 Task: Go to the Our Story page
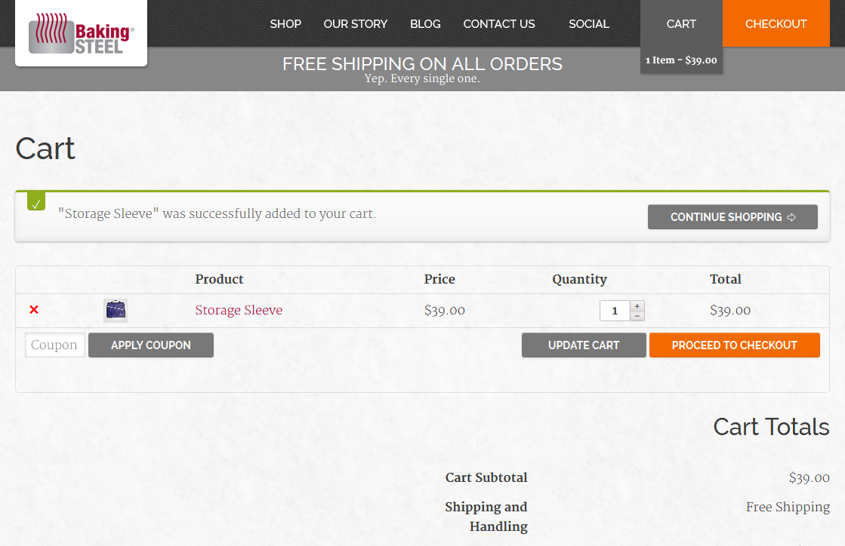[x=355, y=23]
